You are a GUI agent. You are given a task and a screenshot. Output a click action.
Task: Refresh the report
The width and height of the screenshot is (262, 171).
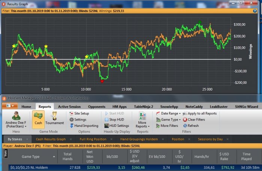click(191, 126)
